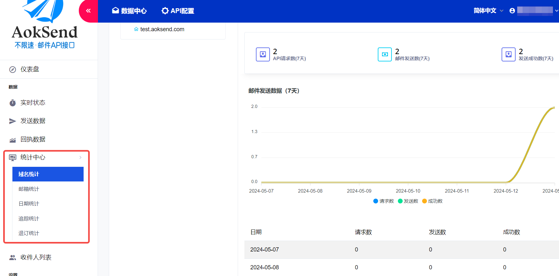The height and width of the screenshot is (276, 559).
Task: Click the green 发送数 legend dot
Action: coord(400,201)
